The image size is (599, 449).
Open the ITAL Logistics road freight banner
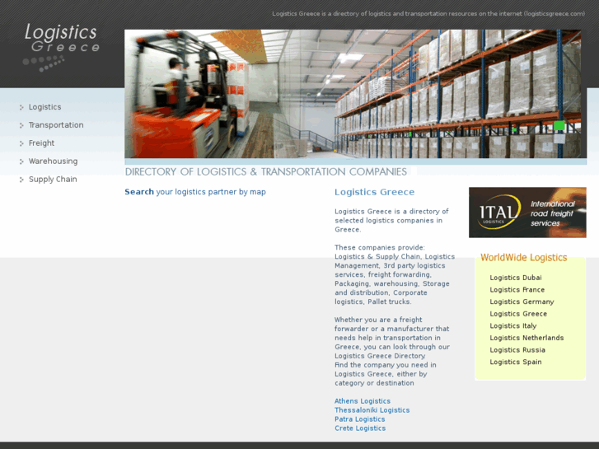527,213
